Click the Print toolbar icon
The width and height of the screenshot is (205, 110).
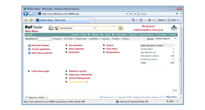150,20
